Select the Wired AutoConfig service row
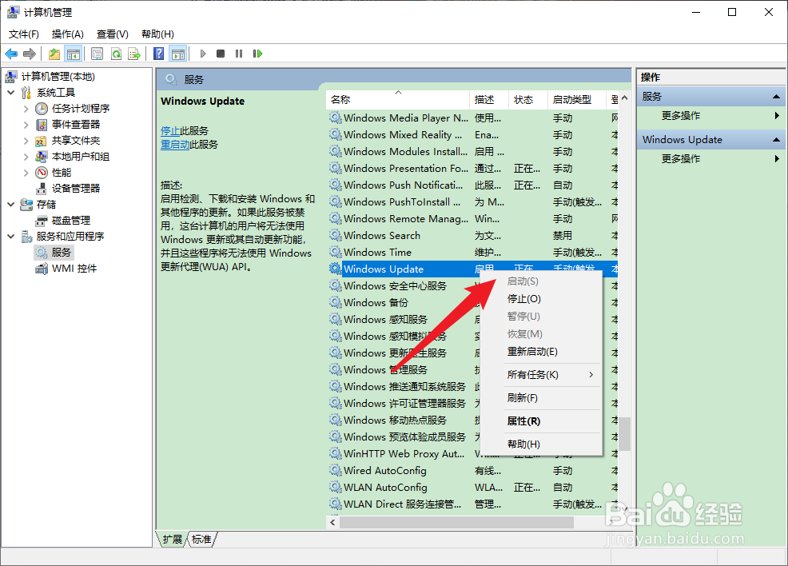This screenshot has height=566, width=788. (472, 471)
